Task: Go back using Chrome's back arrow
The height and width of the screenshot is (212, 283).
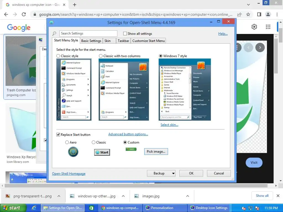Action: (x=6, y=14)
